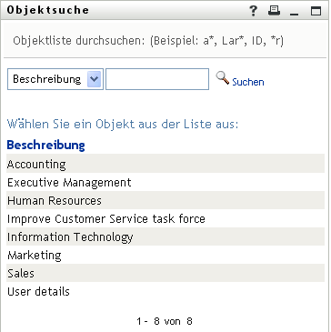The width and height of the screenshot is (331, 332).
Task: Pick Improve Customer Service task force
Action: coord(165,219)
